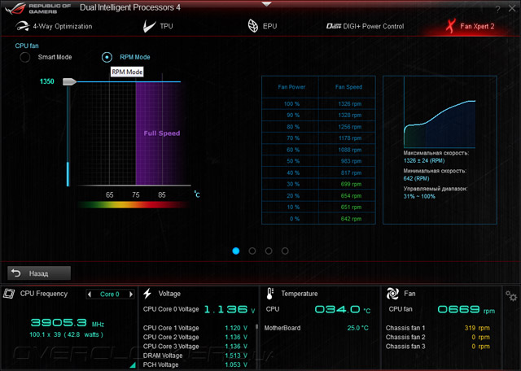Switch to the TPU tab
The image size is (521, 371).
[x=158, y=26]
